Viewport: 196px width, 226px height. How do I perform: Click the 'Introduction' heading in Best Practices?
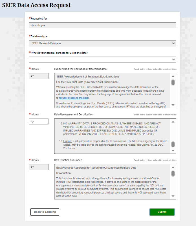pos(63,173)
